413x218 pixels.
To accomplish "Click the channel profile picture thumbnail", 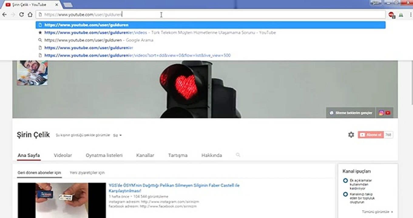I will [x=32, y=73].
